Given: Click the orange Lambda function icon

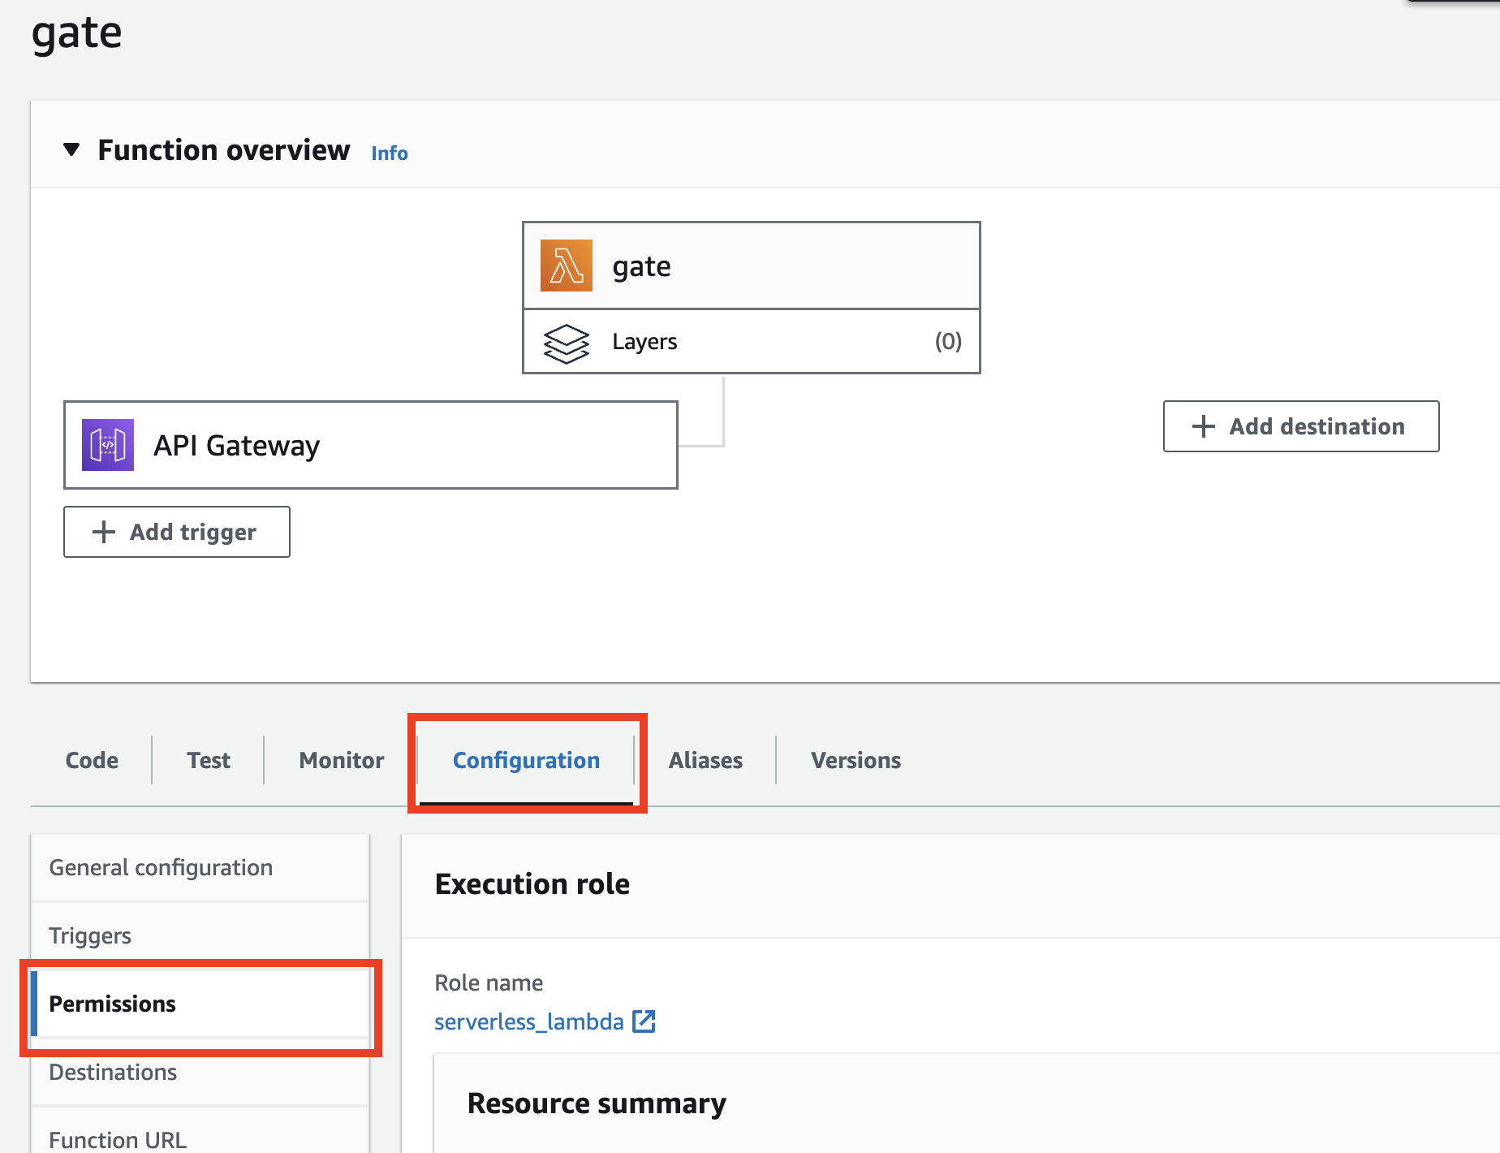Looking at the screenshot, I should (x=566, y=266).
